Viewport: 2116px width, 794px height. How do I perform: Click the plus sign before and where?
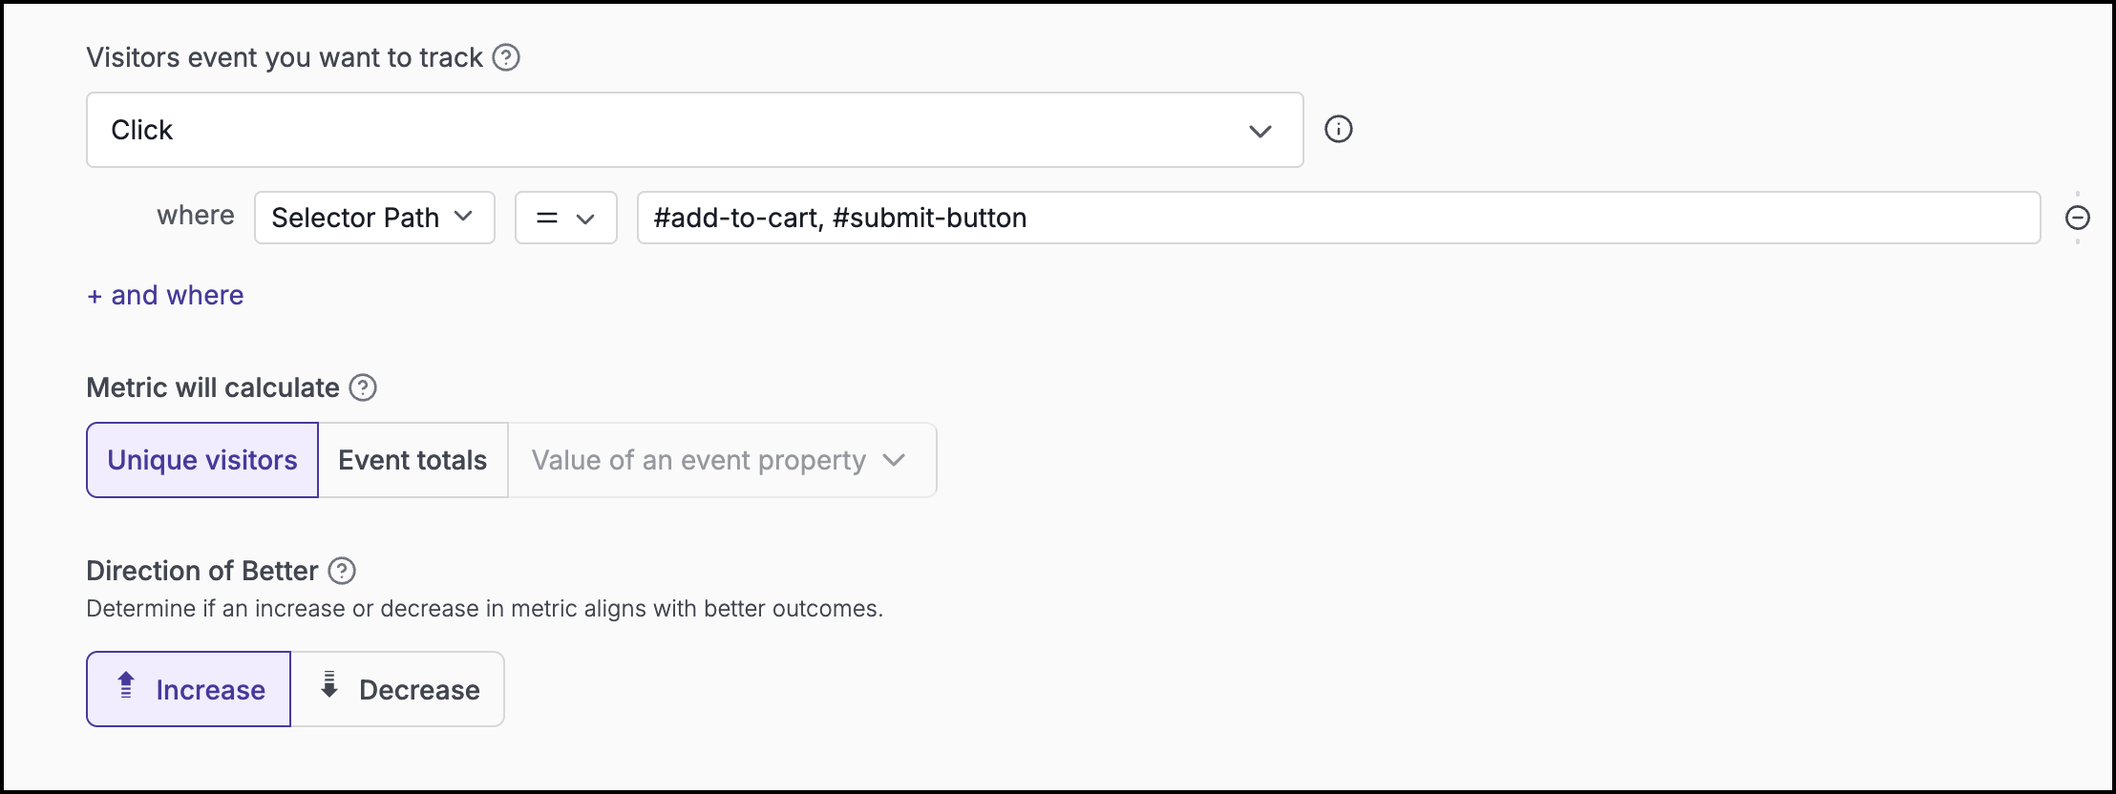click(x=95, y=297)
